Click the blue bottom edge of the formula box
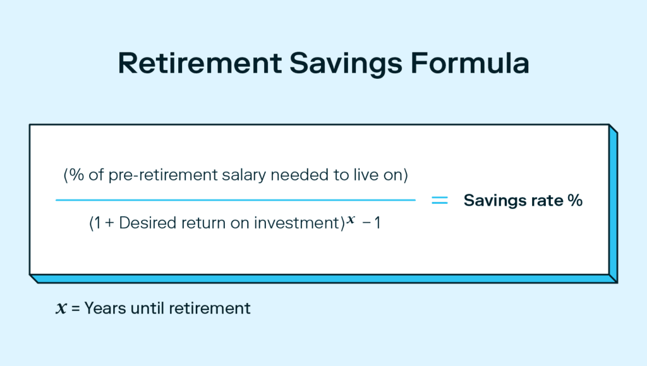 [x=322, y=278]
